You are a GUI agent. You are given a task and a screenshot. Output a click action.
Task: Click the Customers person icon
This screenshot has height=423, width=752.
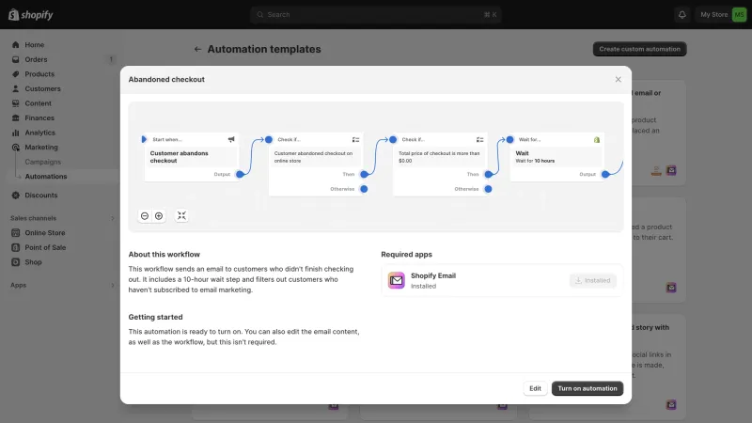click(15, 88)
